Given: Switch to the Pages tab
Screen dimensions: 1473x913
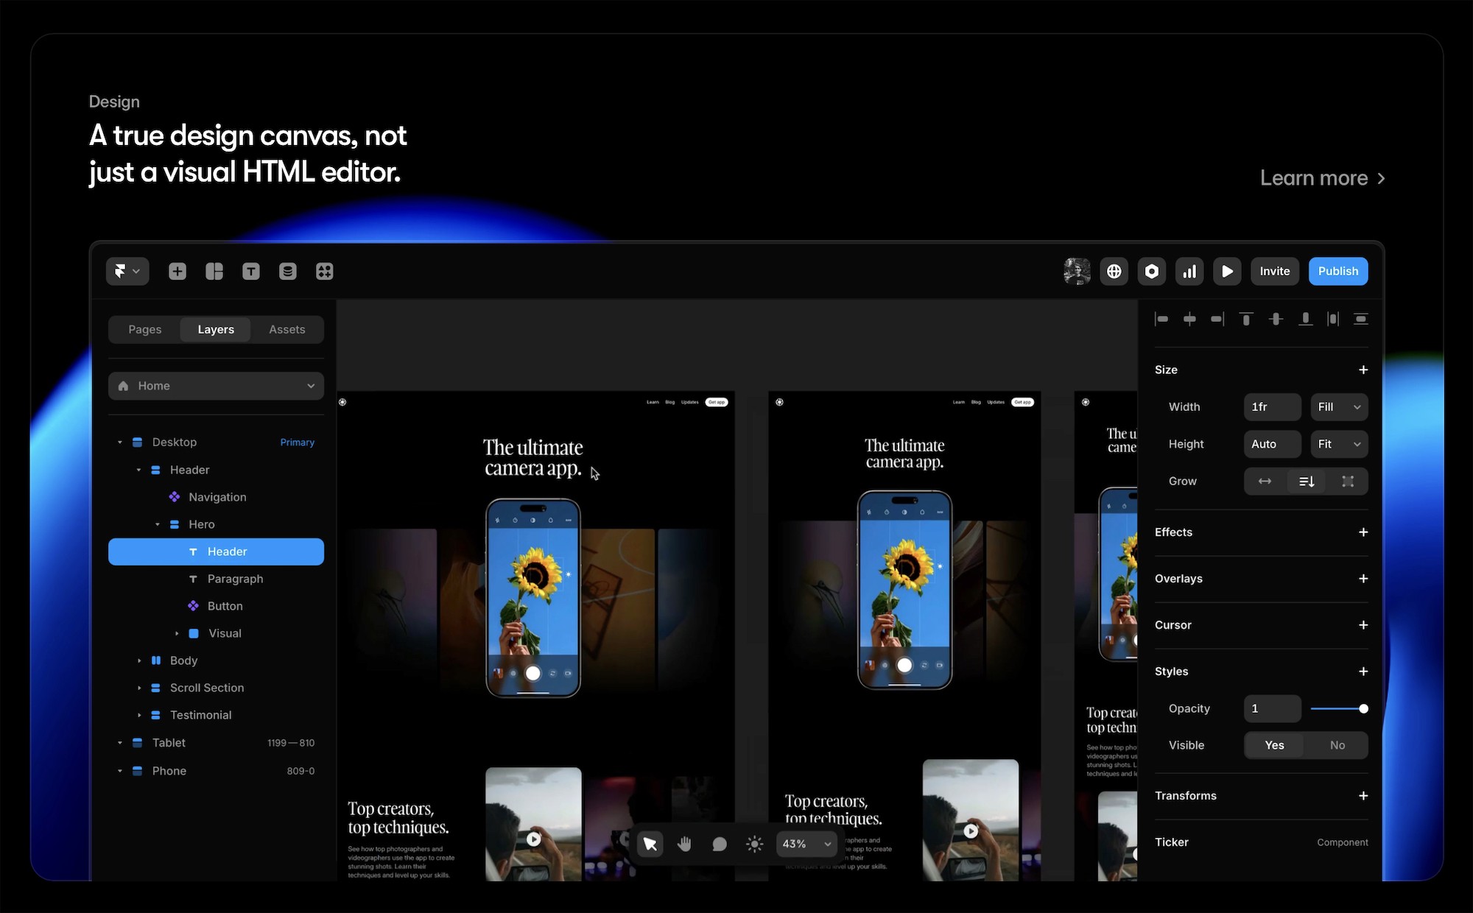Looking at the screenshot, I should [145, 329].
